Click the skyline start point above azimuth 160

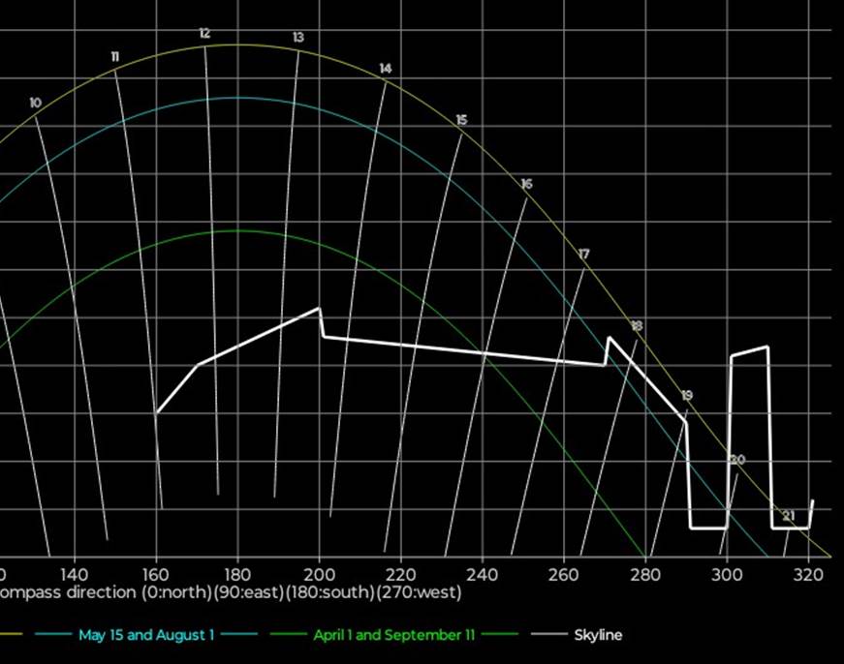click(156, 413)
